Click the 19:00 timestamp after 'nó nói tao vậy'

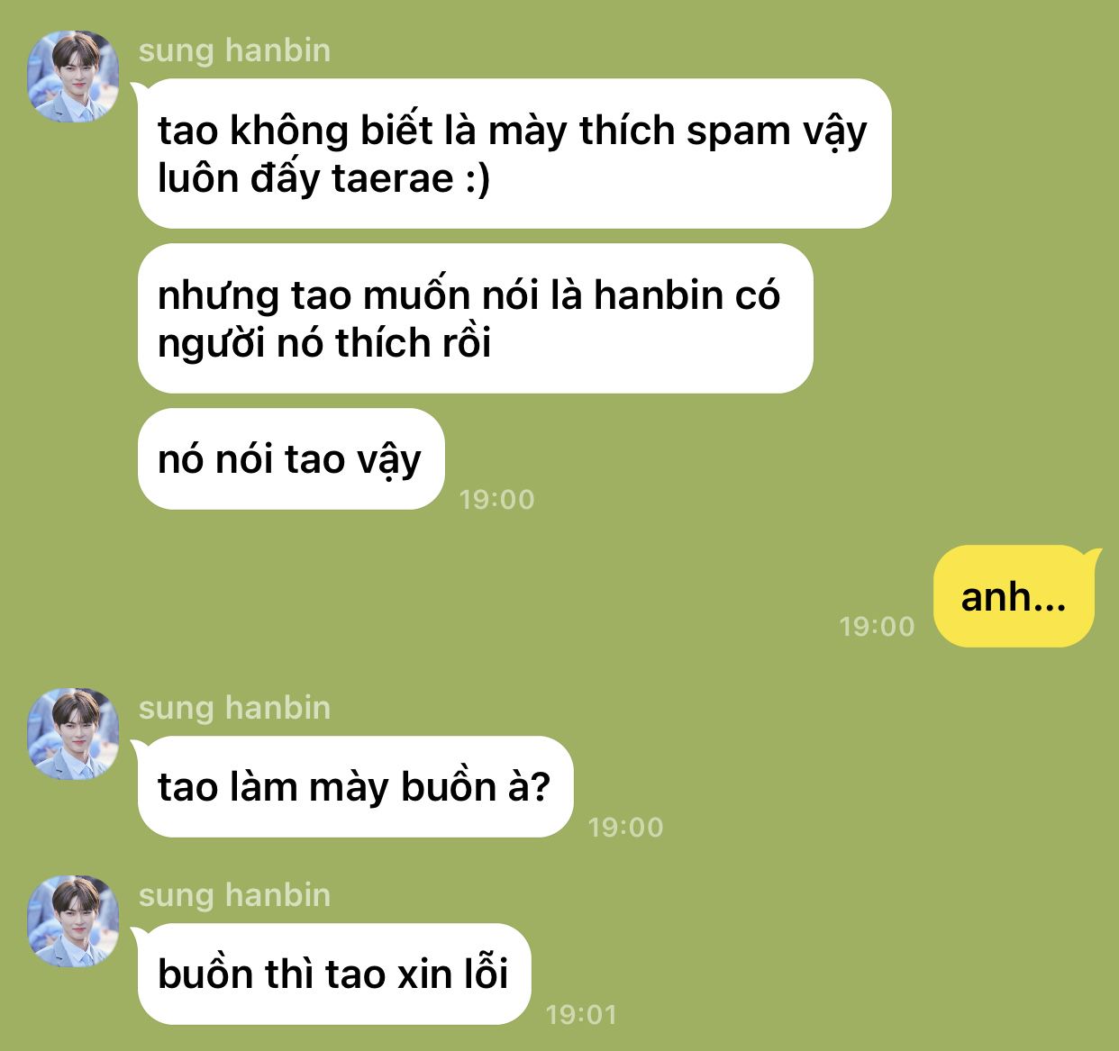click(497, 500)
